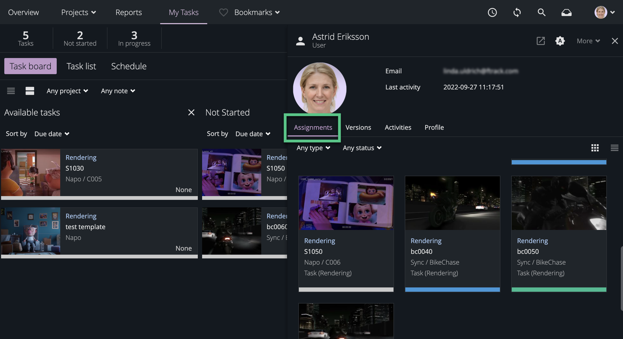Click the badge 'A' icon in the user panel
Screen dimensions: 623x339
[560, 41]
